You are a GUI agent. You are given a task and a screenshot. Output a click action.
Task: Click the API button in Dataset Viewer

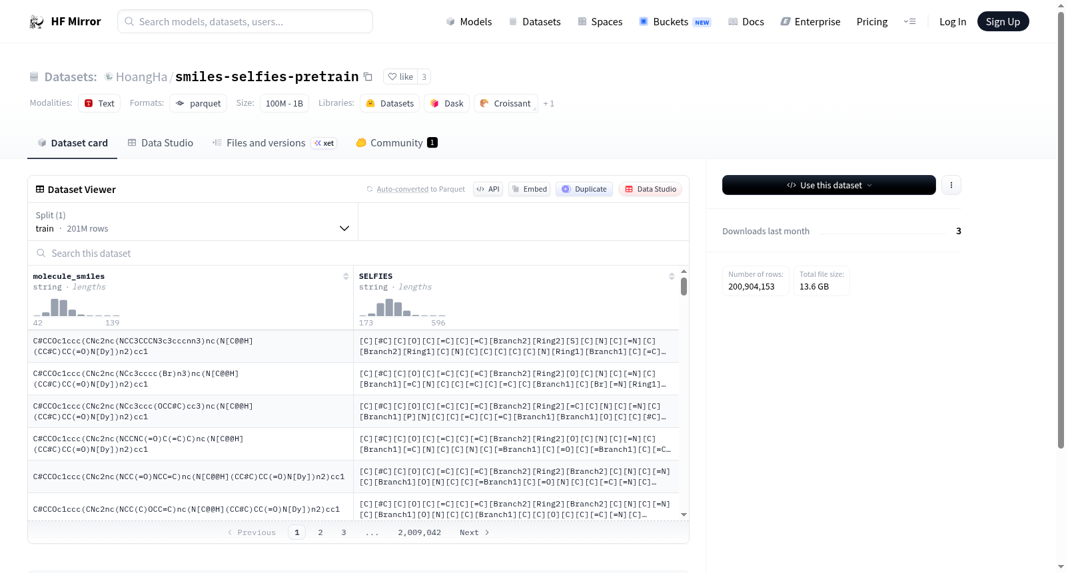488,189
